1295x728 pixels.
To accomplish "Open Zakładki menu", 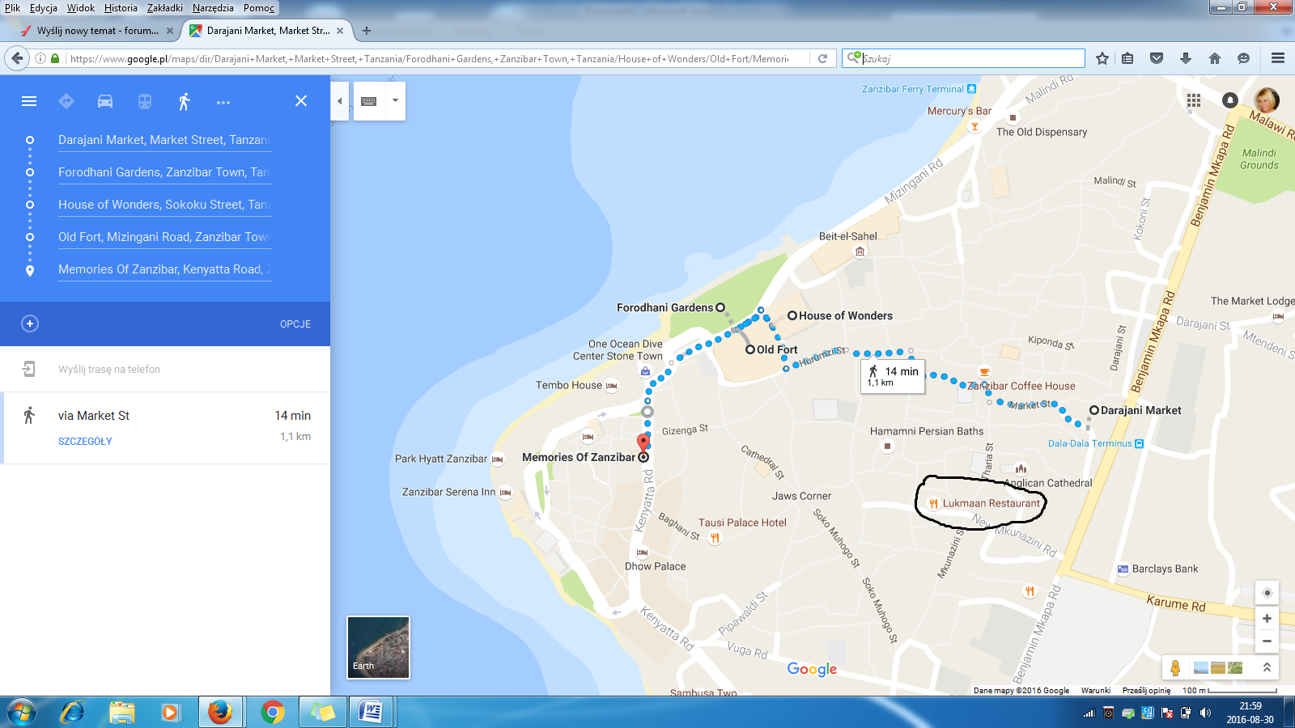I will 165,8.
